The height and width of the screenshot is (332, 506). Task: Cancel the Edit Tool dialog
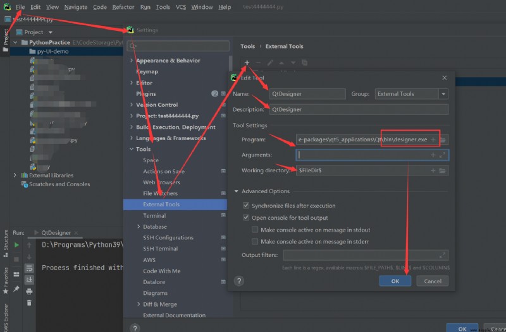[433, 281]
